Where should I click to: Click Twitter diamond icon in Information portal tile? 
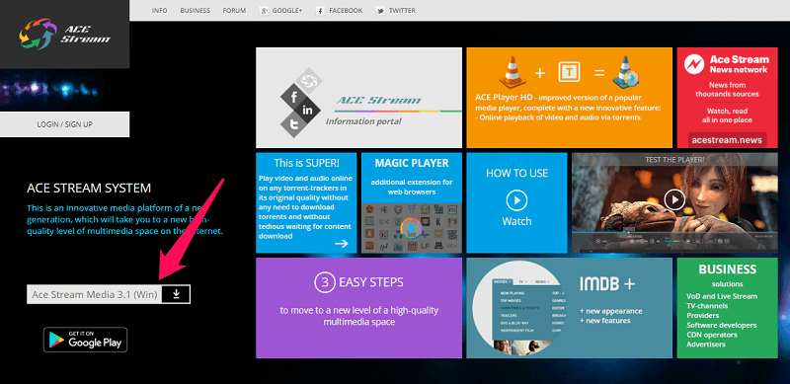click(292, 125)
